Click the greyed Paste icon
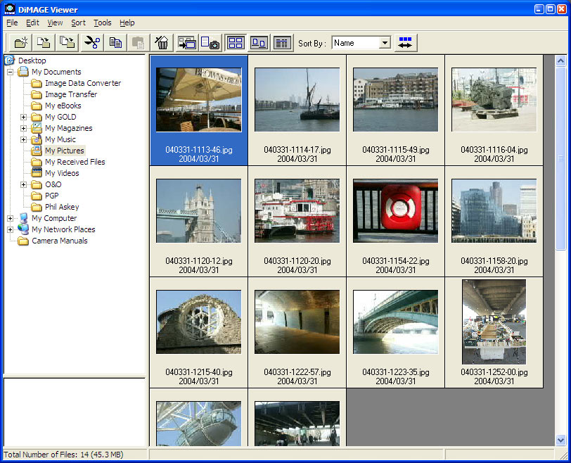The height and width of the screenshot is (463, 571). click(139, 43)
